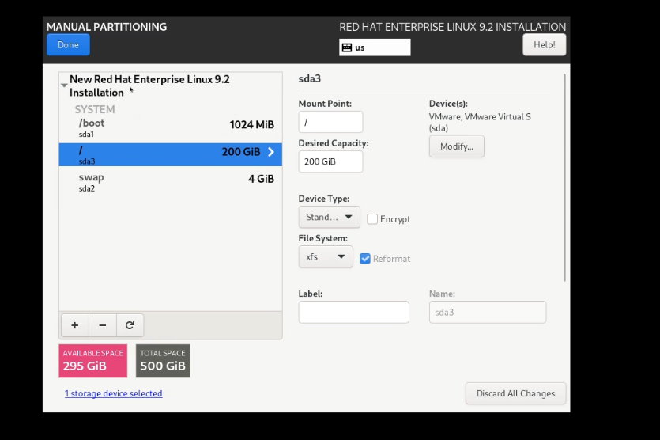
Task: Click the SYSTEM group heading
Action: pyautogui.click(x=95, y=109)
